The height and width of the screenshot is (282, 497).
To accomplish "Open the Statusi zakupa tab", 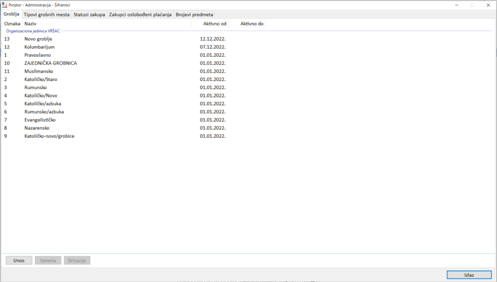I will click(89, 15).
